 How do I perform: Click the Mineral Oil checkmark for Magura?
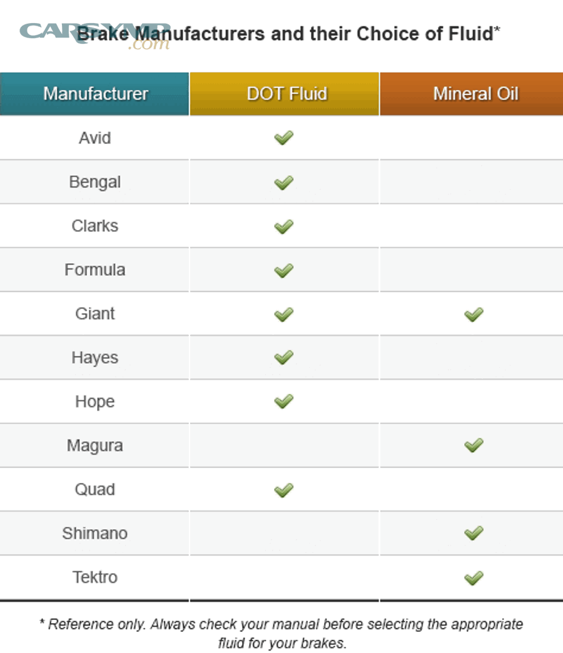[x=474, y=445]
